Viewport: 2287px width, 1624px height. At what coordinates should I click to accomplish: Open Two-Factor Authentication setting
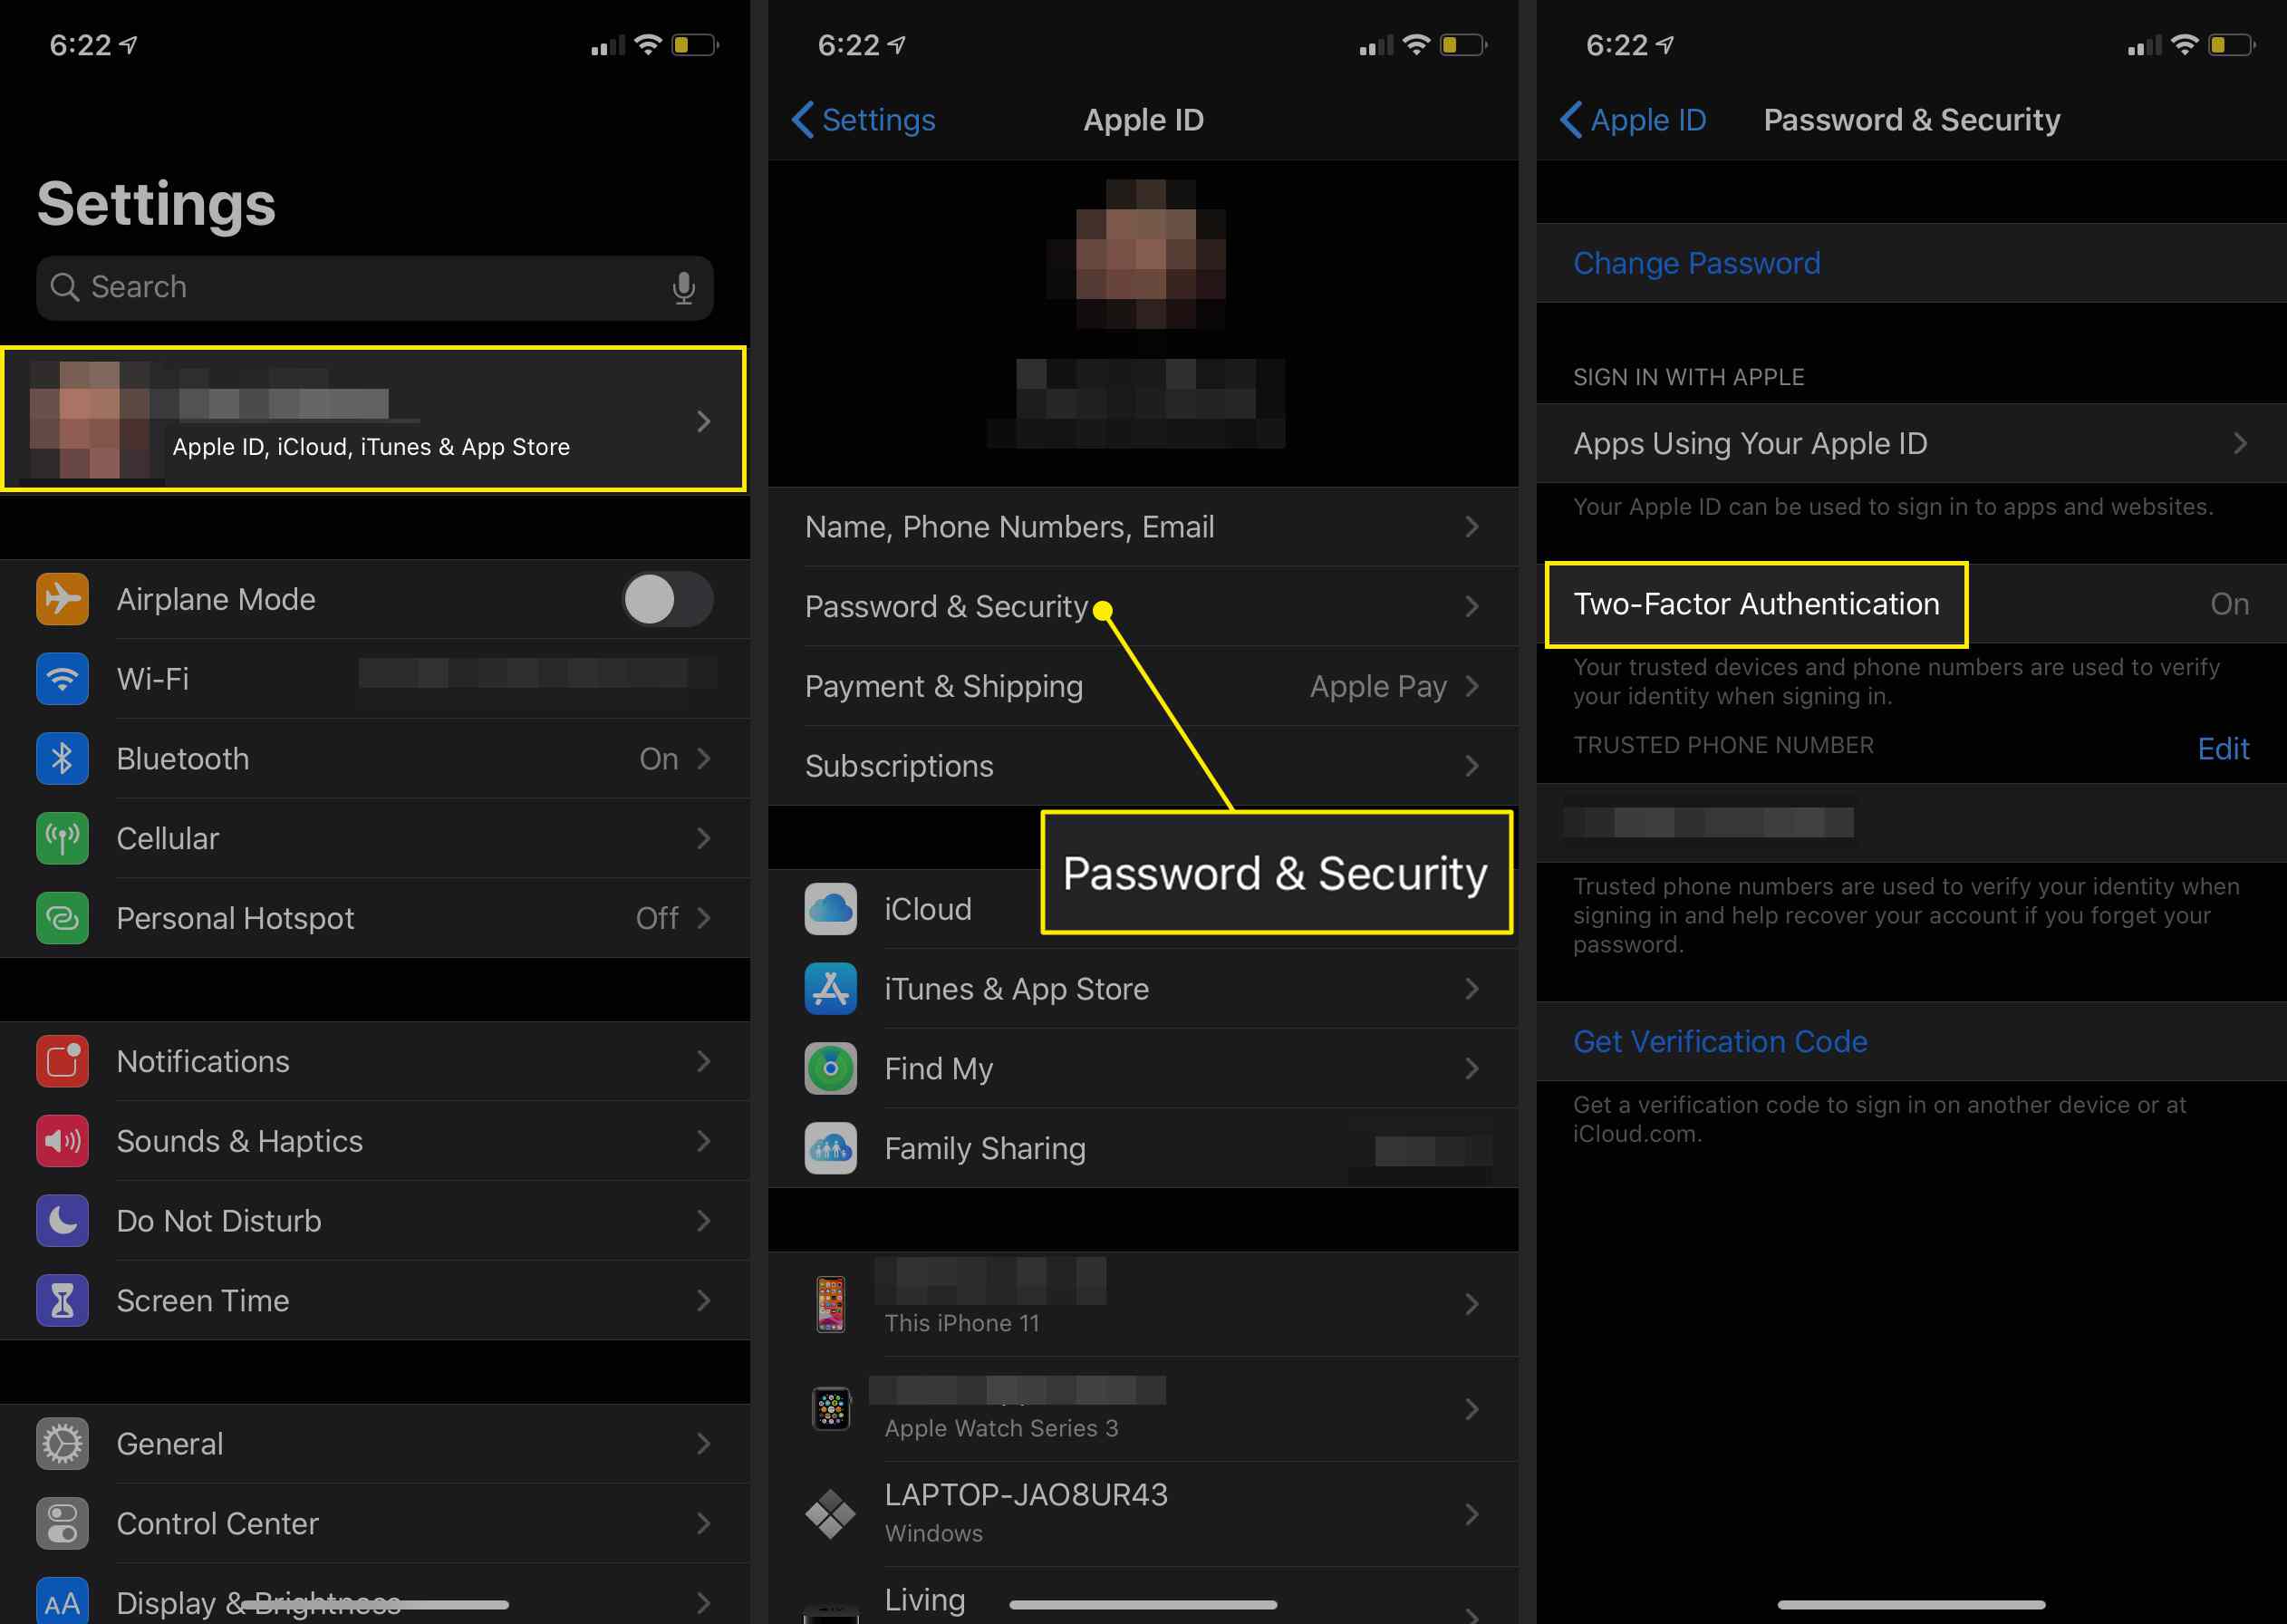click(1911, 604)
